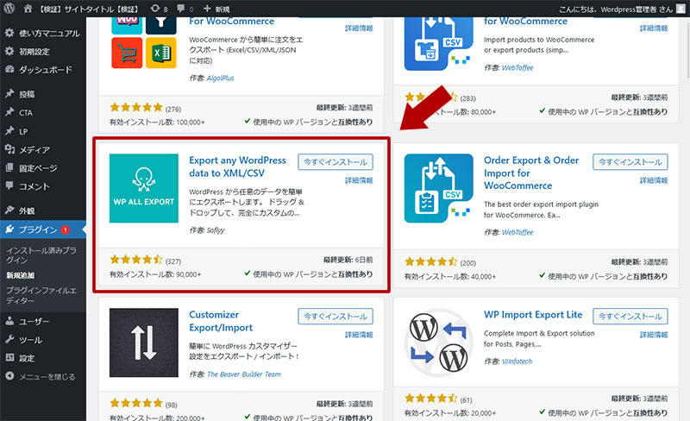Select the 新規追加 submenu item
The image size is (690, 421).
pyautogui.click(x=20, y=275)
